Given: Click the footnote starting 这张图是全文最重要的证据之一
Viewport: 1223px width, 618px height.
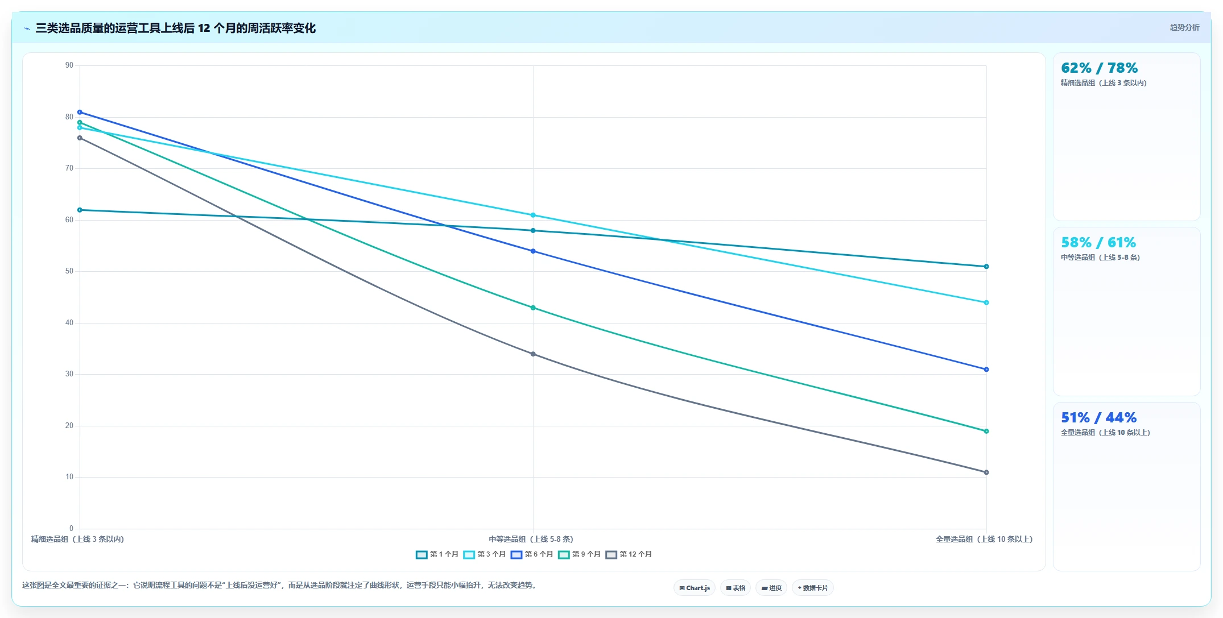Looking at the screenshot, I should (279, 585).
